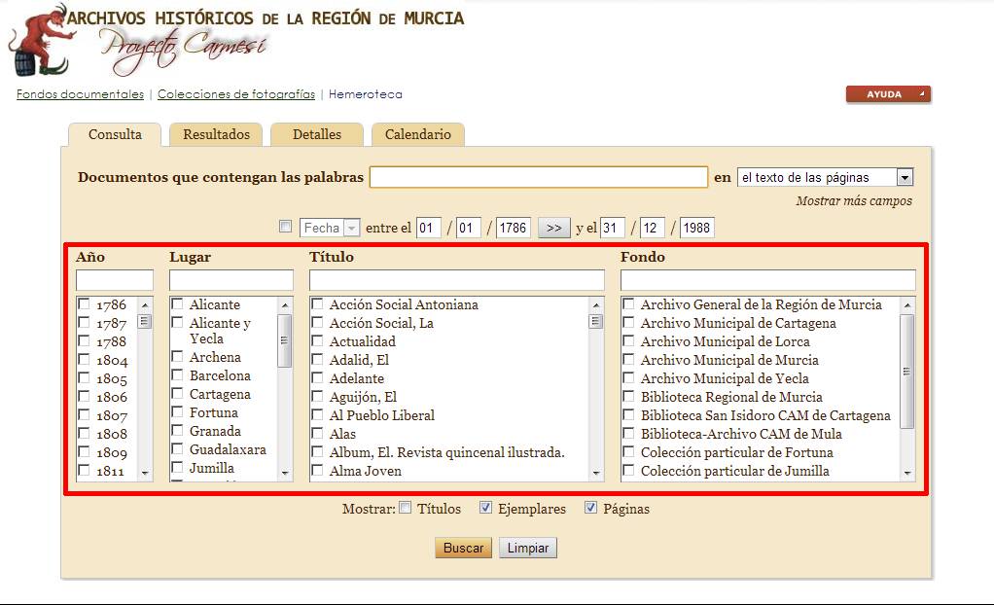The height and width of the screenshot is (605, 994).
Task: Click the >> date copy button
Action: click(x=553, y=228)
